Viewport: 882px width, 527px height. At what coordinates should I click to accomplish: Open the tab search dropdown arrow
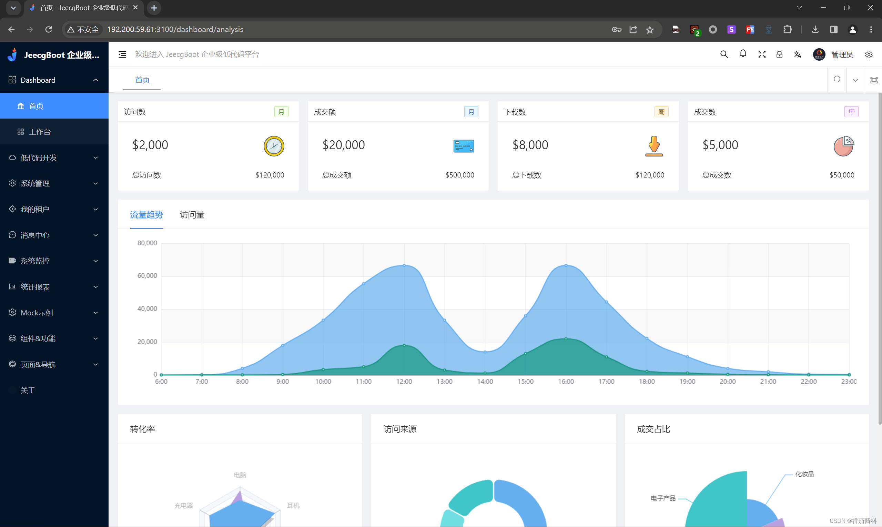[13, 8]
